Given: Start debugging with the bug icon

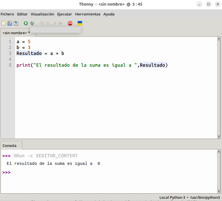Looking at the screenshot, I should [32, 23].
